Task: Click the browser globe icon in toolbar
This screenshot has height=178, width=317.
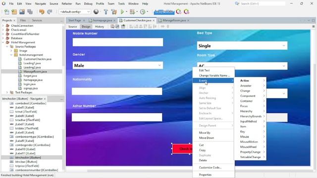Action: coord(96,12)
